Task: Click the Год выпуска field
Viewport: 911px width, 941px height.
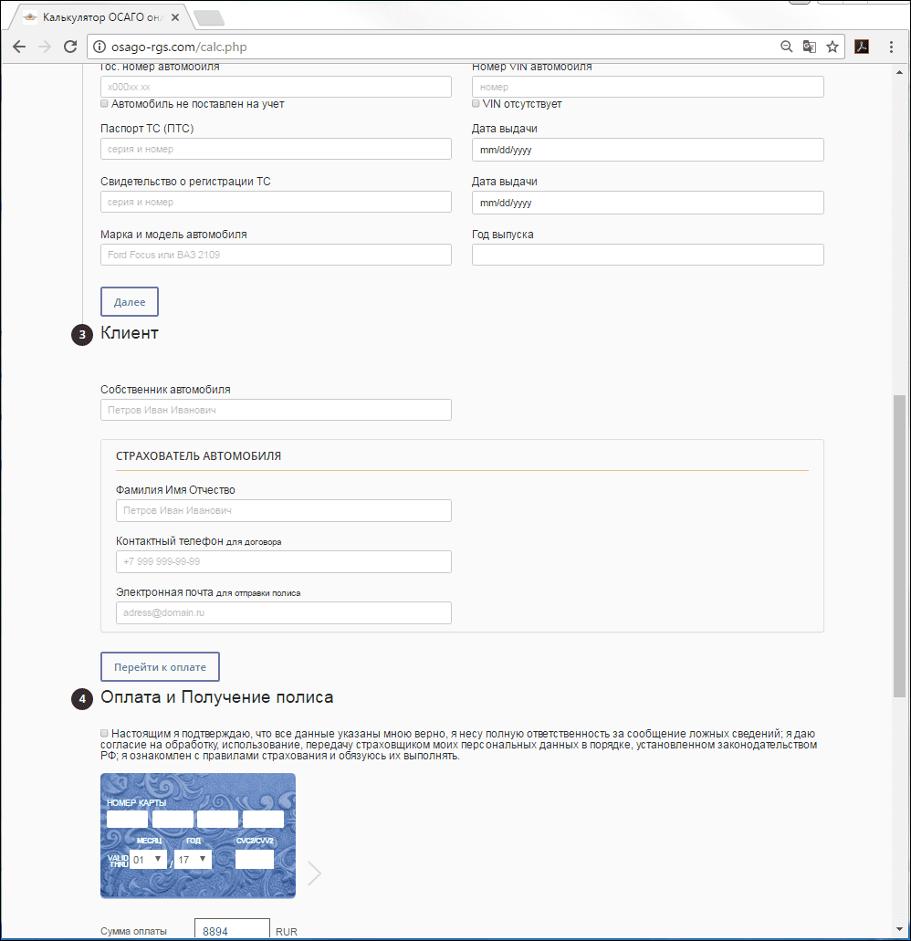Action: [x=648, y=255]
